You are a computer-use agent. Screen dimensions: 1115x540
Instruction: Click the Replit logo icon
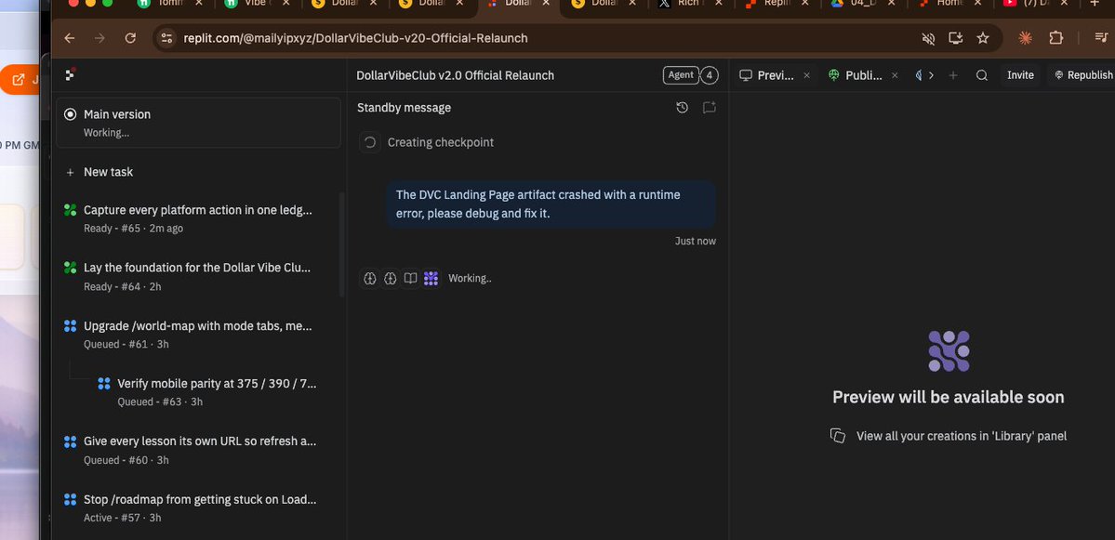click(x=70, y=74)
